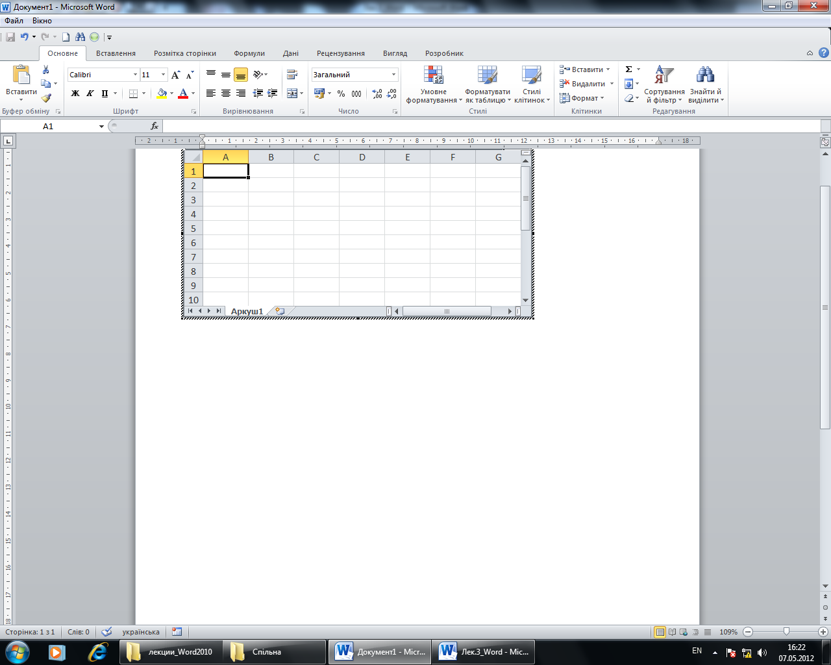Click the zoom in plus button
This screenshot has width=831, height=665.
[823, 632]
